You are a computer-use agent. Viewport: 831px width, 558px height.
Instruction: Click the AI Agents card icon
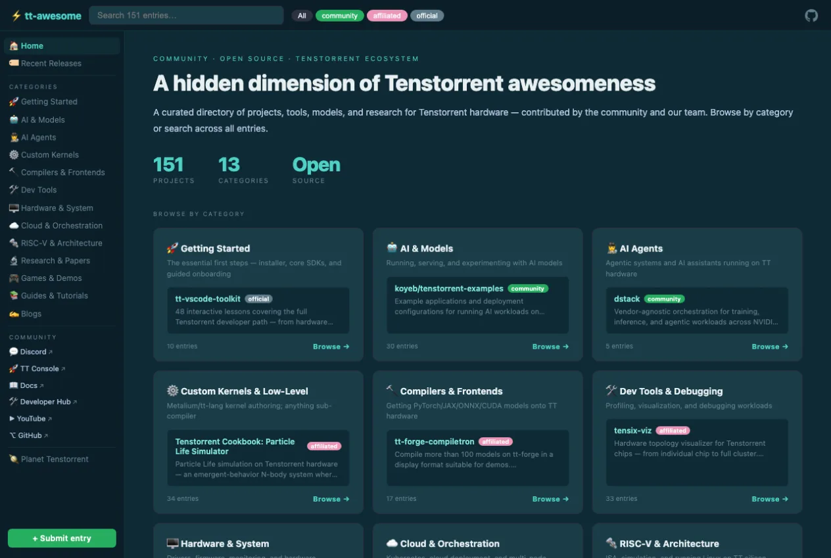click(x=612, y=248)
